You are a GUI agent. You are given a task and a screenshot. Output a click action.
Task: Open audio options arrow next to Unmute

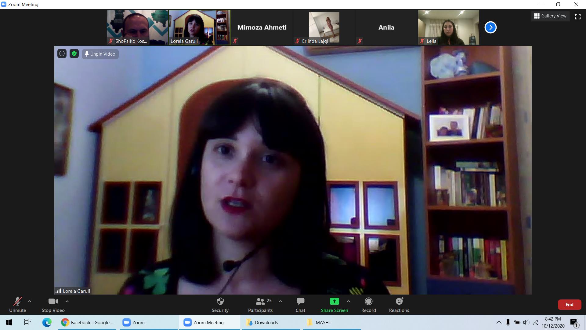(x=30, y=301)
